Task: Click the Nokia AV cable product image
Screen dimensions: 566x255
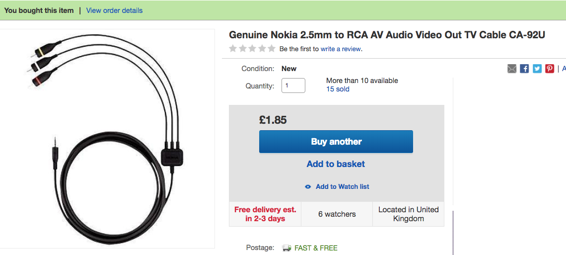Action: click(x=107, y=138)
